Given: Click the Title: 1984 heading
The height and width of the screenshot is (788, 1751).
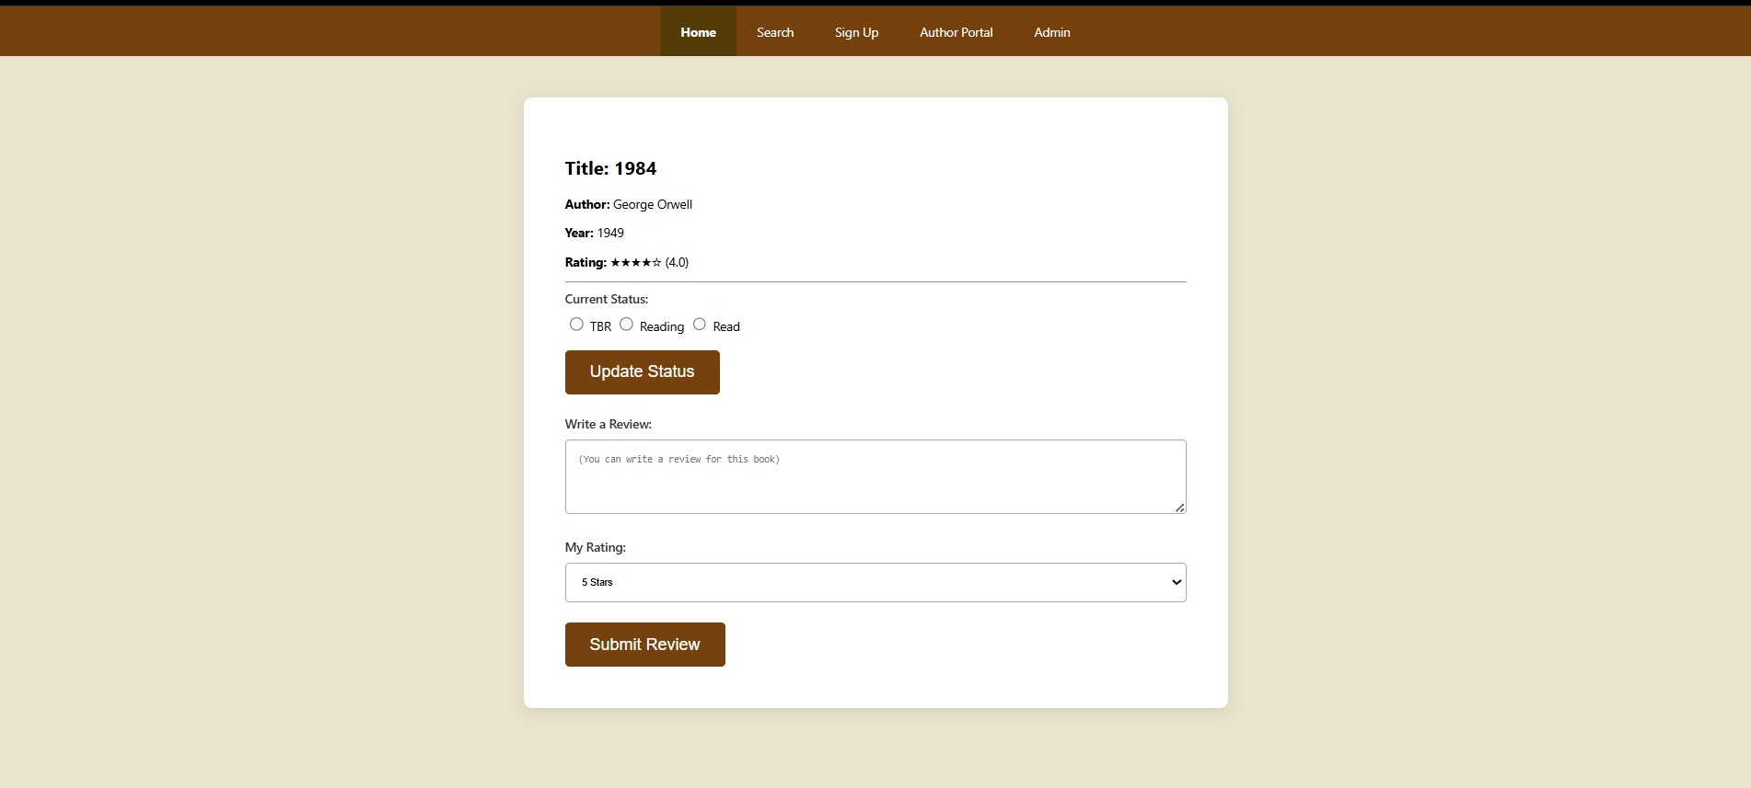Looking at the screenshot, I should (x=610, y=169).
